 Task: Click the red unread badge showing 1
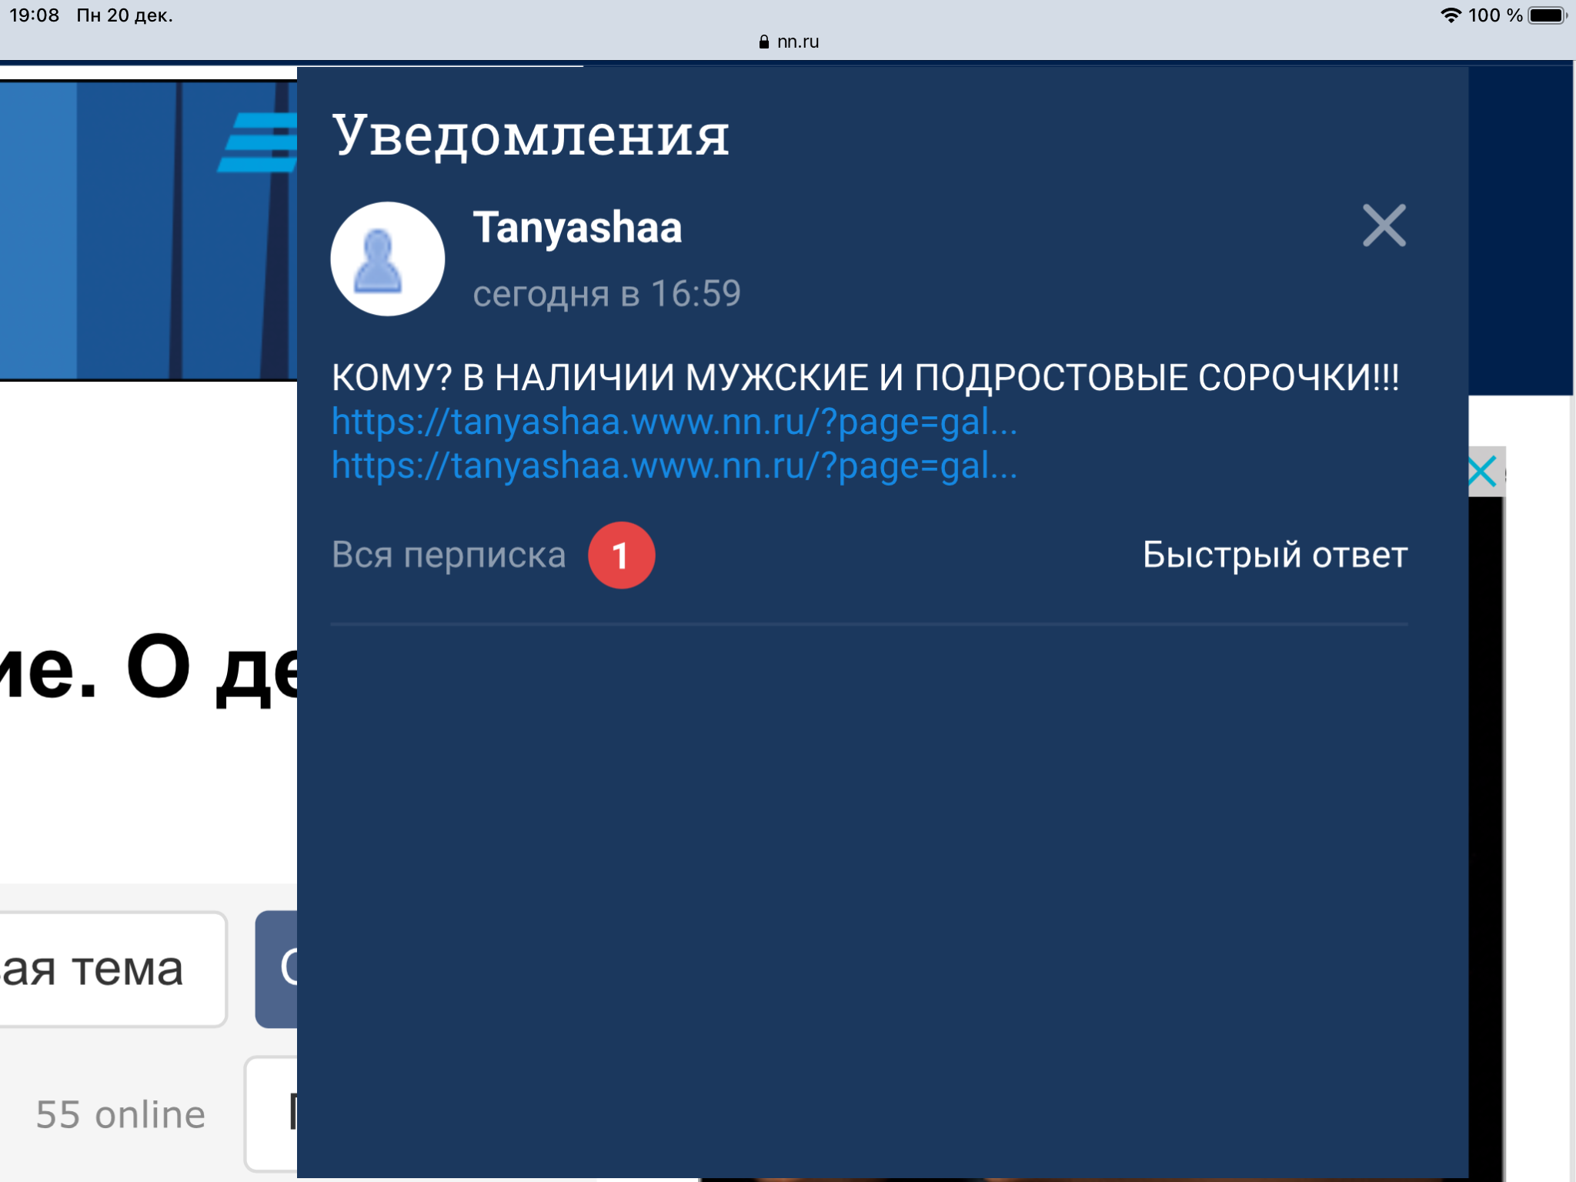tap(621, 556)
